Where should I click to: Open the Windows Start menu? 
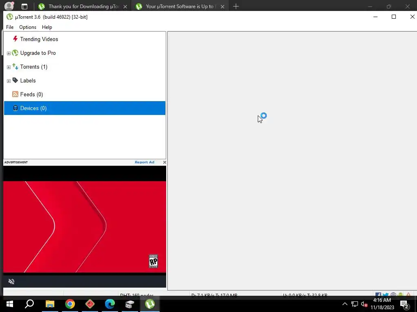[x=10, y=304]
